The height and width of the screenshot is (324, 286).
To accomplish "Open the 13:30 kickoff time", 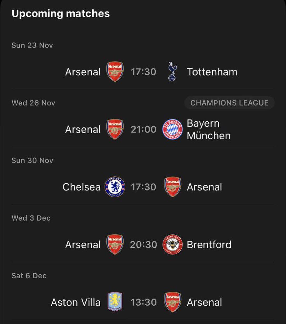I will pyautogui.click(x=144, y=302).
